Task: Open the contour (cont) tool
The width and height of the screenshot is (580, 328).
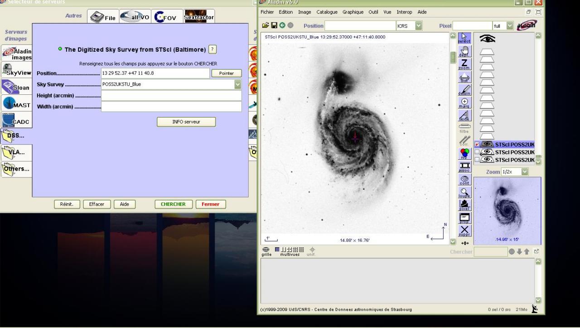Action: 464,180
